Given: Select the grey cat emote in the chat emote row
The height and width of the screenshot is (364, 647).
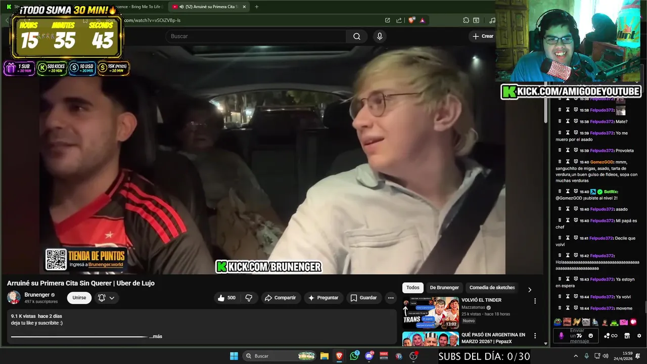Looking at the screenshot, I should [585, 322].
